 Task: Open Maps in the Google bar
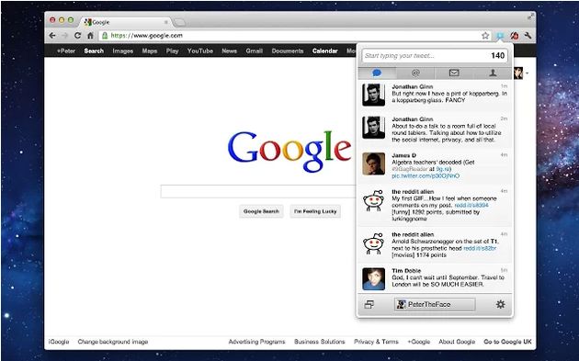150,51
